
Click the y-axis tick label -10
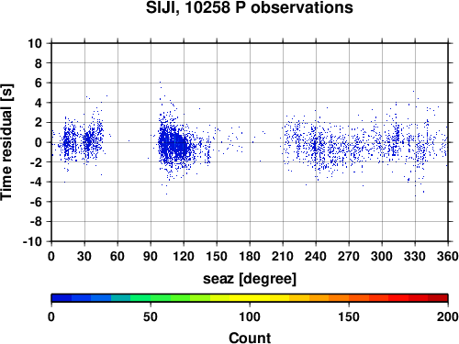(32, 241)
